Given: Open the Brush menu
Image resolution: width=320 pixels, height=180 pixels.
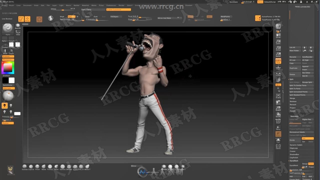Looking at the screenshot, I should [x=11, y=5].
